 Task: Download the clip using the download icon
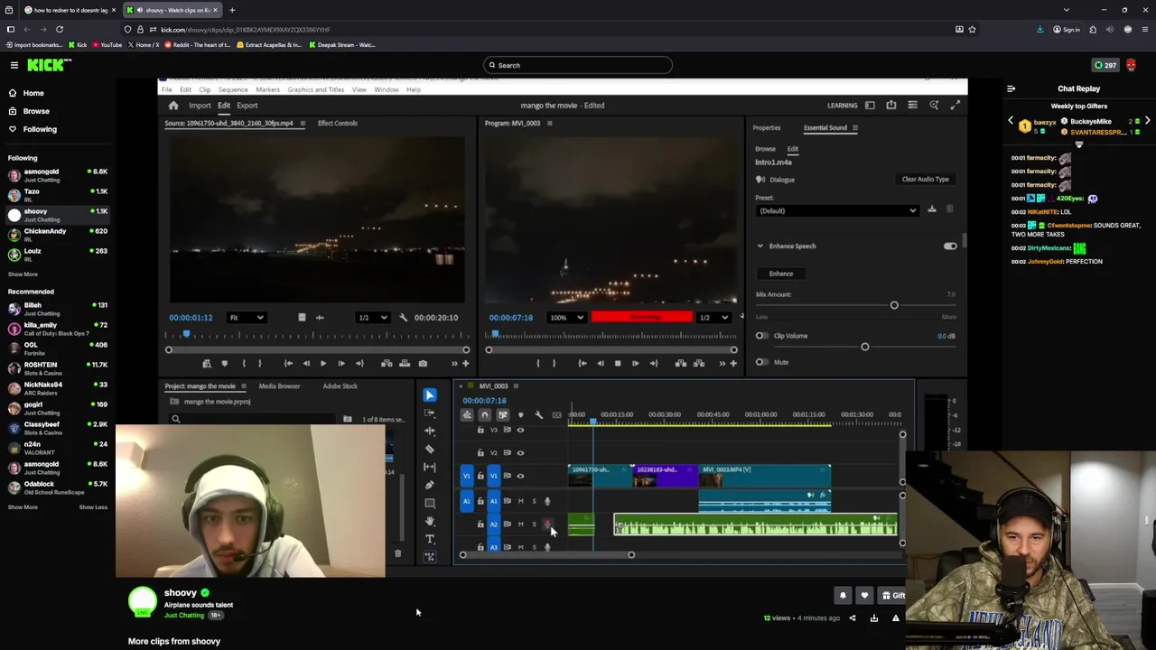[874, 618]
